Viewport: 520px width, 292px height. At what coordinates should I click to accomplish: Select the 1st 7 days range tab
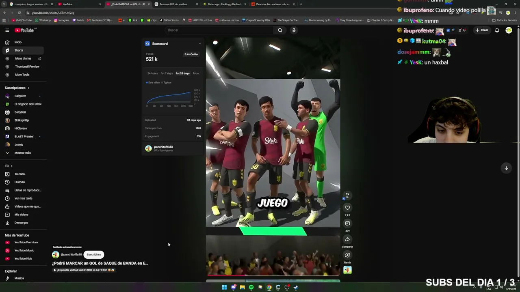click(x=167, y=73)
